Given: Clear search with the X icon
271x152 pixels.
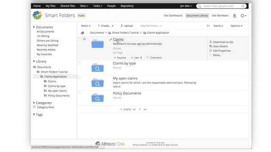Looking at the screenshot, I should coord(243,6).
